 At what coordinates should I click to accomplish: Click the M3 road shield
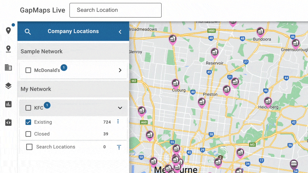[252, 145]
